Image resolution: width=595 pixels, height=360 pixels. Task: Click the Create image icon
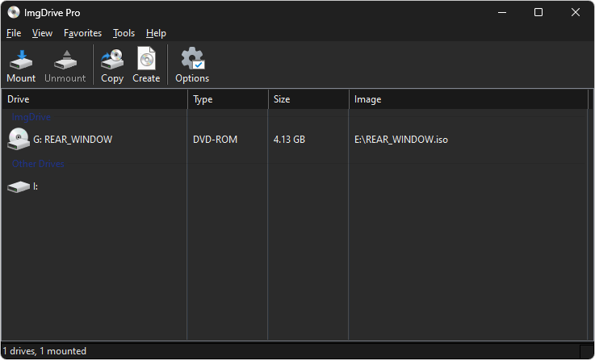pos(146,59)
